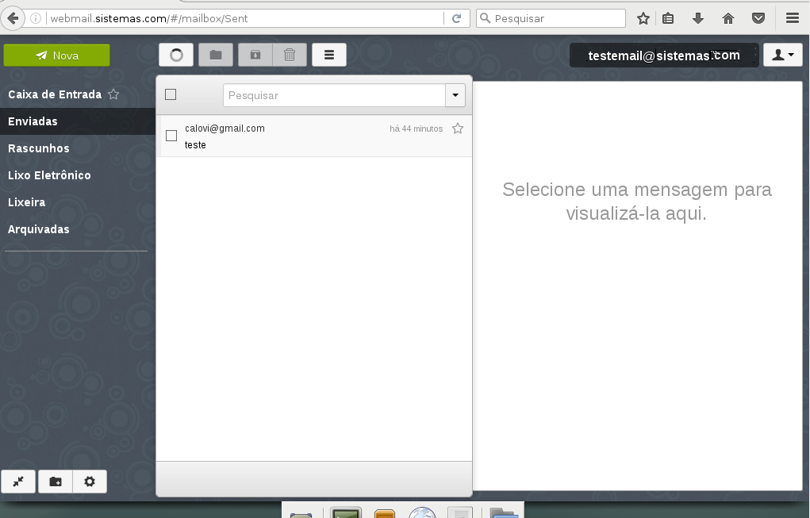Expand advanced search dropdown arrow
Viewport: 810px width, 518px height.
(x=455, y=95)
